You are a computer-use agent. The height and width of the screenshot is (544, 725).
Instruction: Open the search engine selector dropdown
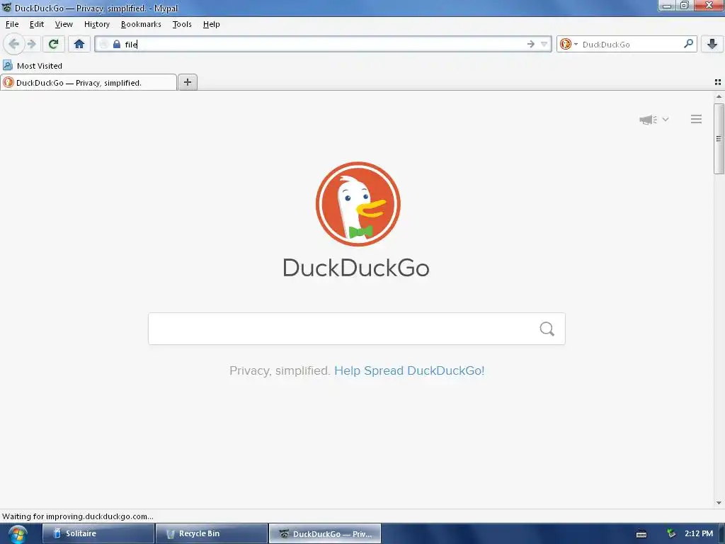[569, 44]
